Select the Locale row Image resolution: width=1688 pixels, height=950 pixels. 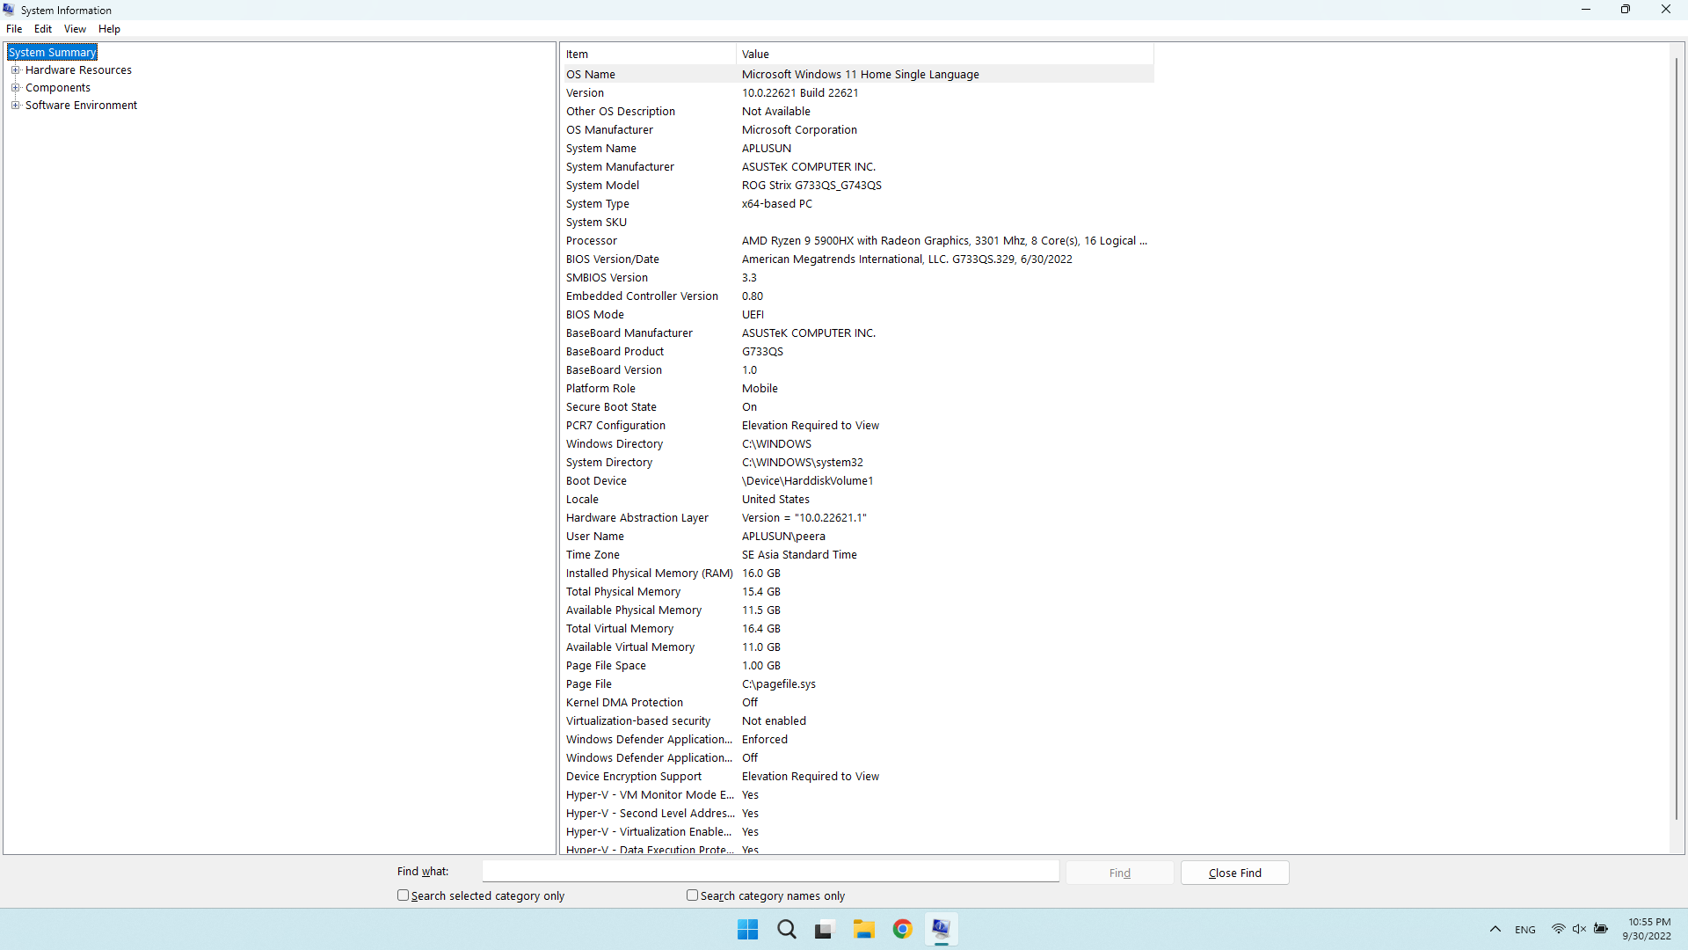click(x=858, y=500)
